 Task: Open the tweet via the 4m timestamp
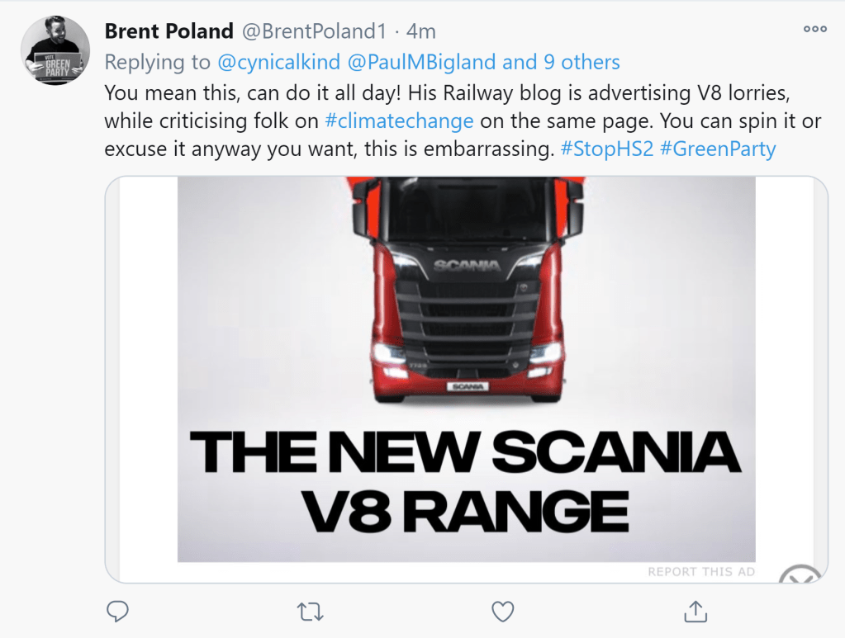pos(422,31)
